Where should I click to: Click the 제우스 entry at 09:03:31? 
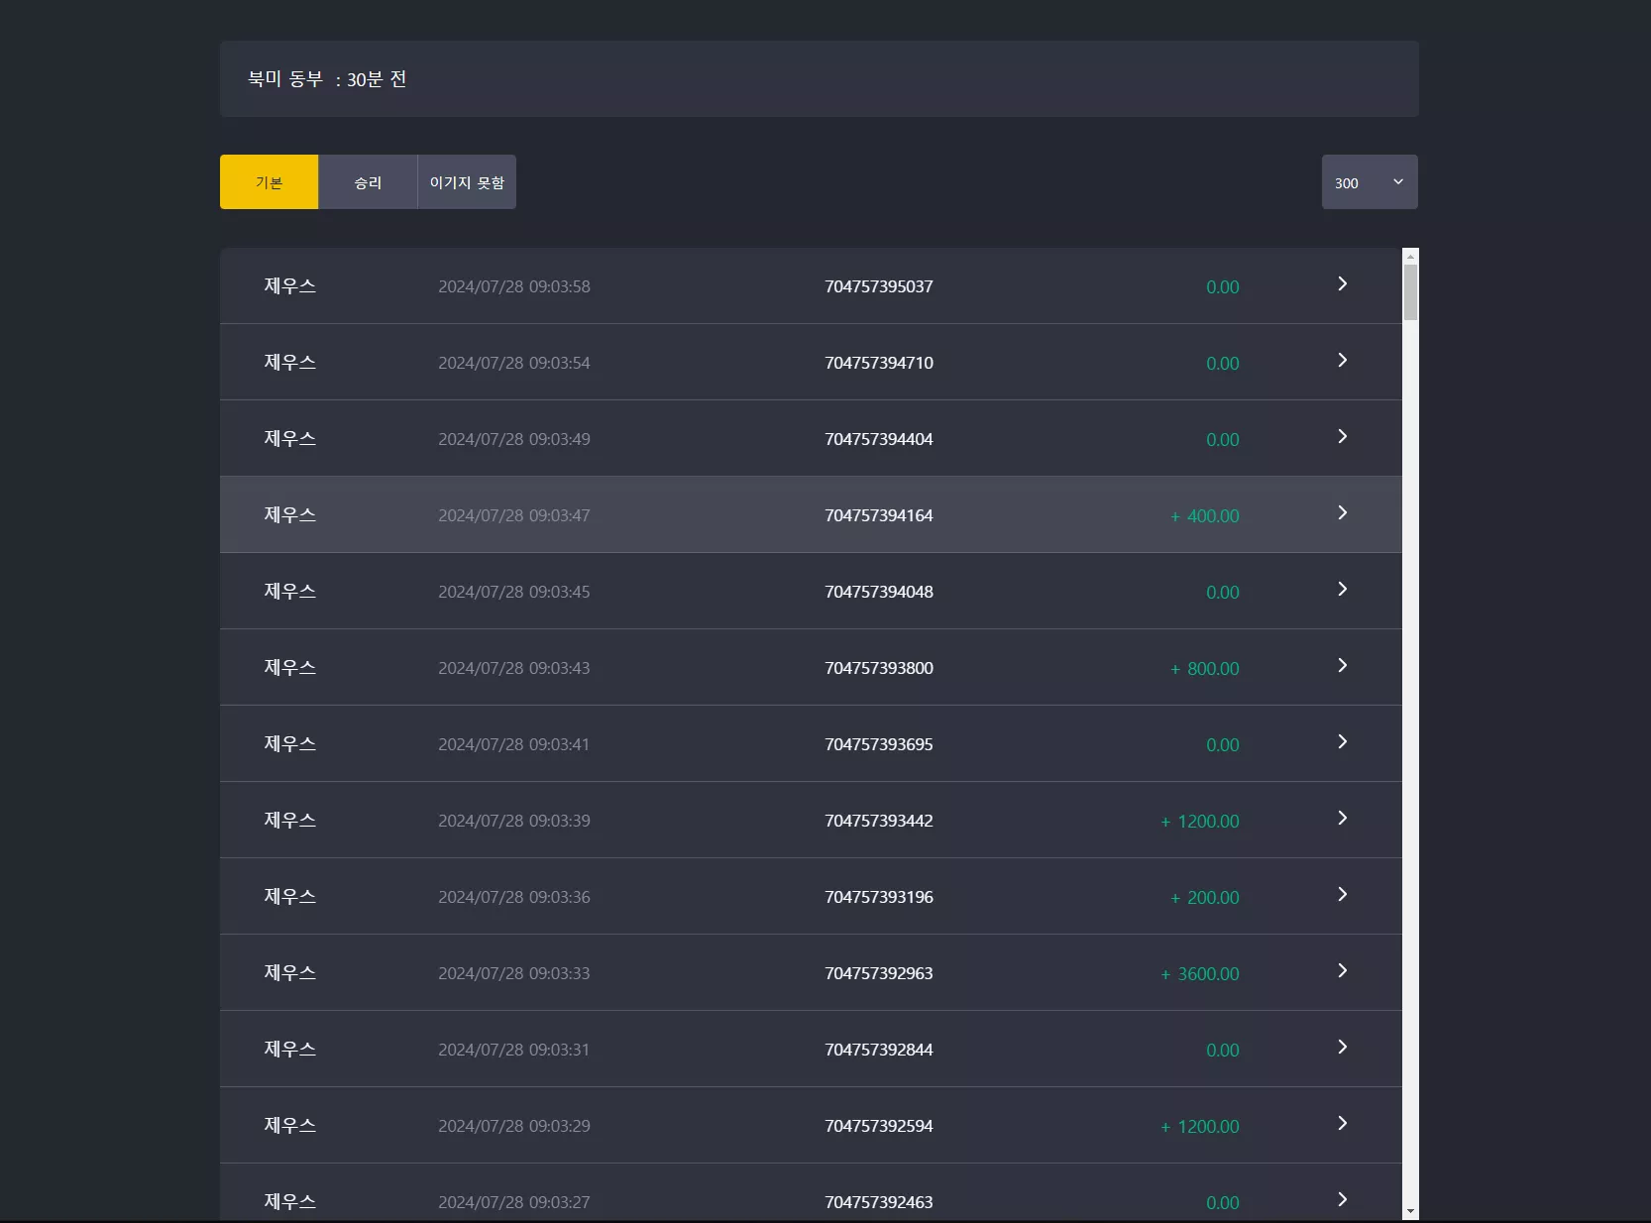(290, 1049)
